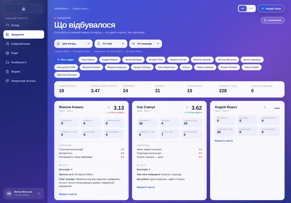Copy Андрій Мороз card via copy icon
Viewport: 291px width, 203px height.
[x=265, y=107]
